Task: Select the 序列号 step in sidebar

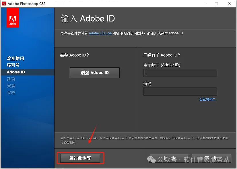Action: [x=13, y=65]
